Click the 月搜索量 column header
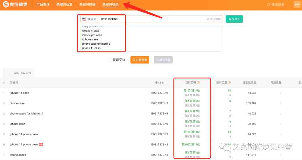Screen dimensions: 302x160 tap(276, 82)
